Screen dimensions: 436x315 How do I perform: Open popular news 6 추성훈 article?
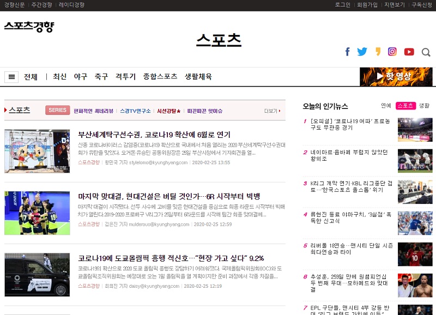(349, 283)
